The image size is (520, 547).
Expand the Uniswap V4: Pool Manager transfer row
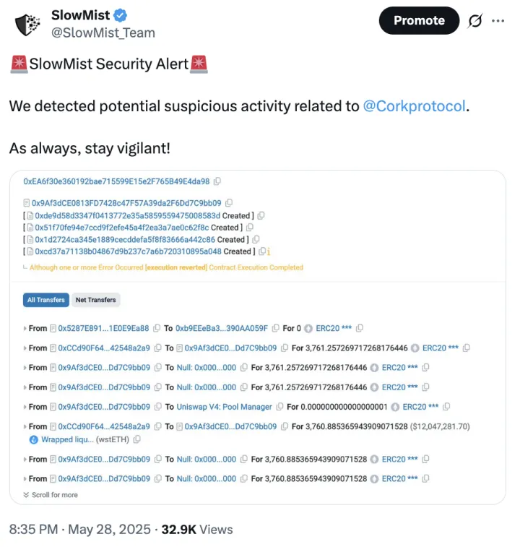pos(25,407)
